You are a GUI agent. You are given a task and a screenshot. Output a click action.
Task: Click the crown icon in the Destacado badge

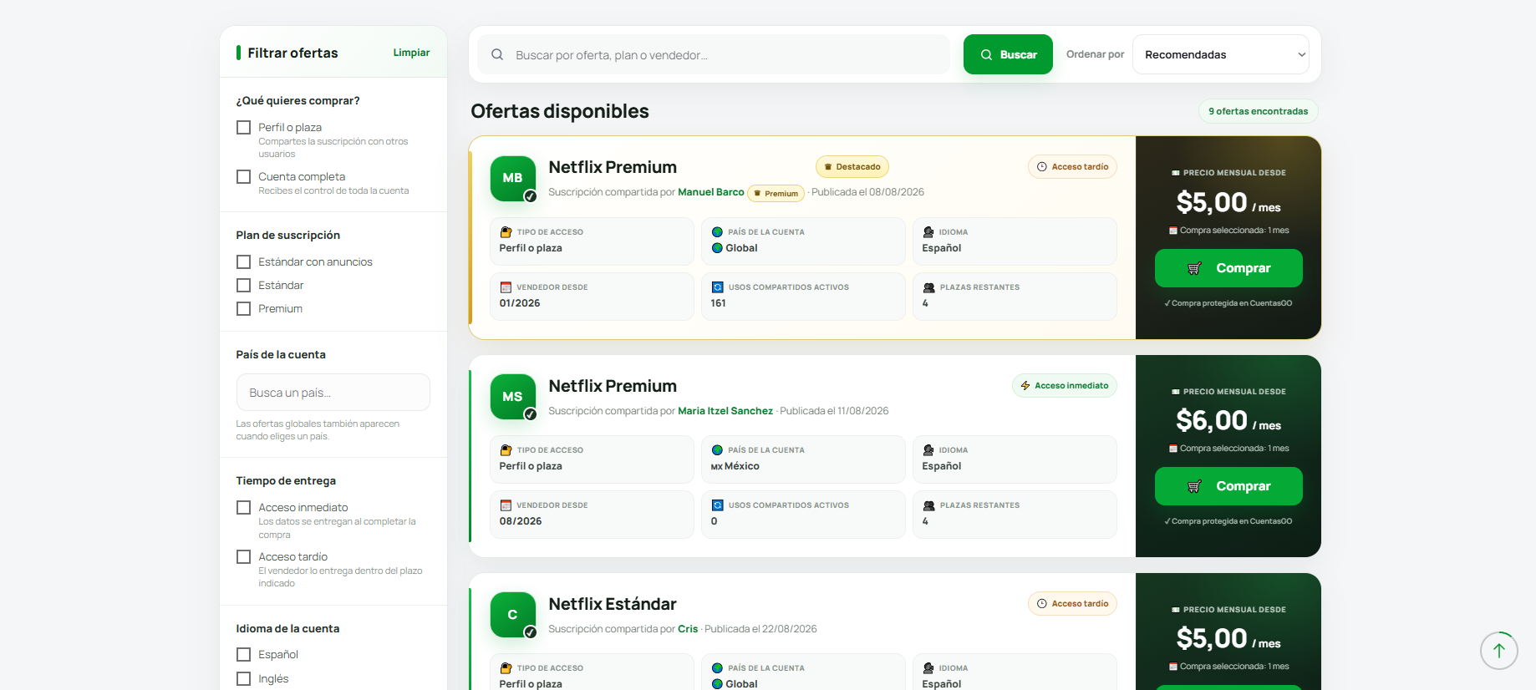coord(828,167)
